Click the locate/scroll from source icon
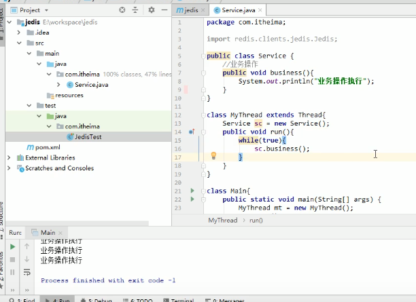The width and height of the screenshot is (416, 302). pyautogui.click(x=122, y=10)
